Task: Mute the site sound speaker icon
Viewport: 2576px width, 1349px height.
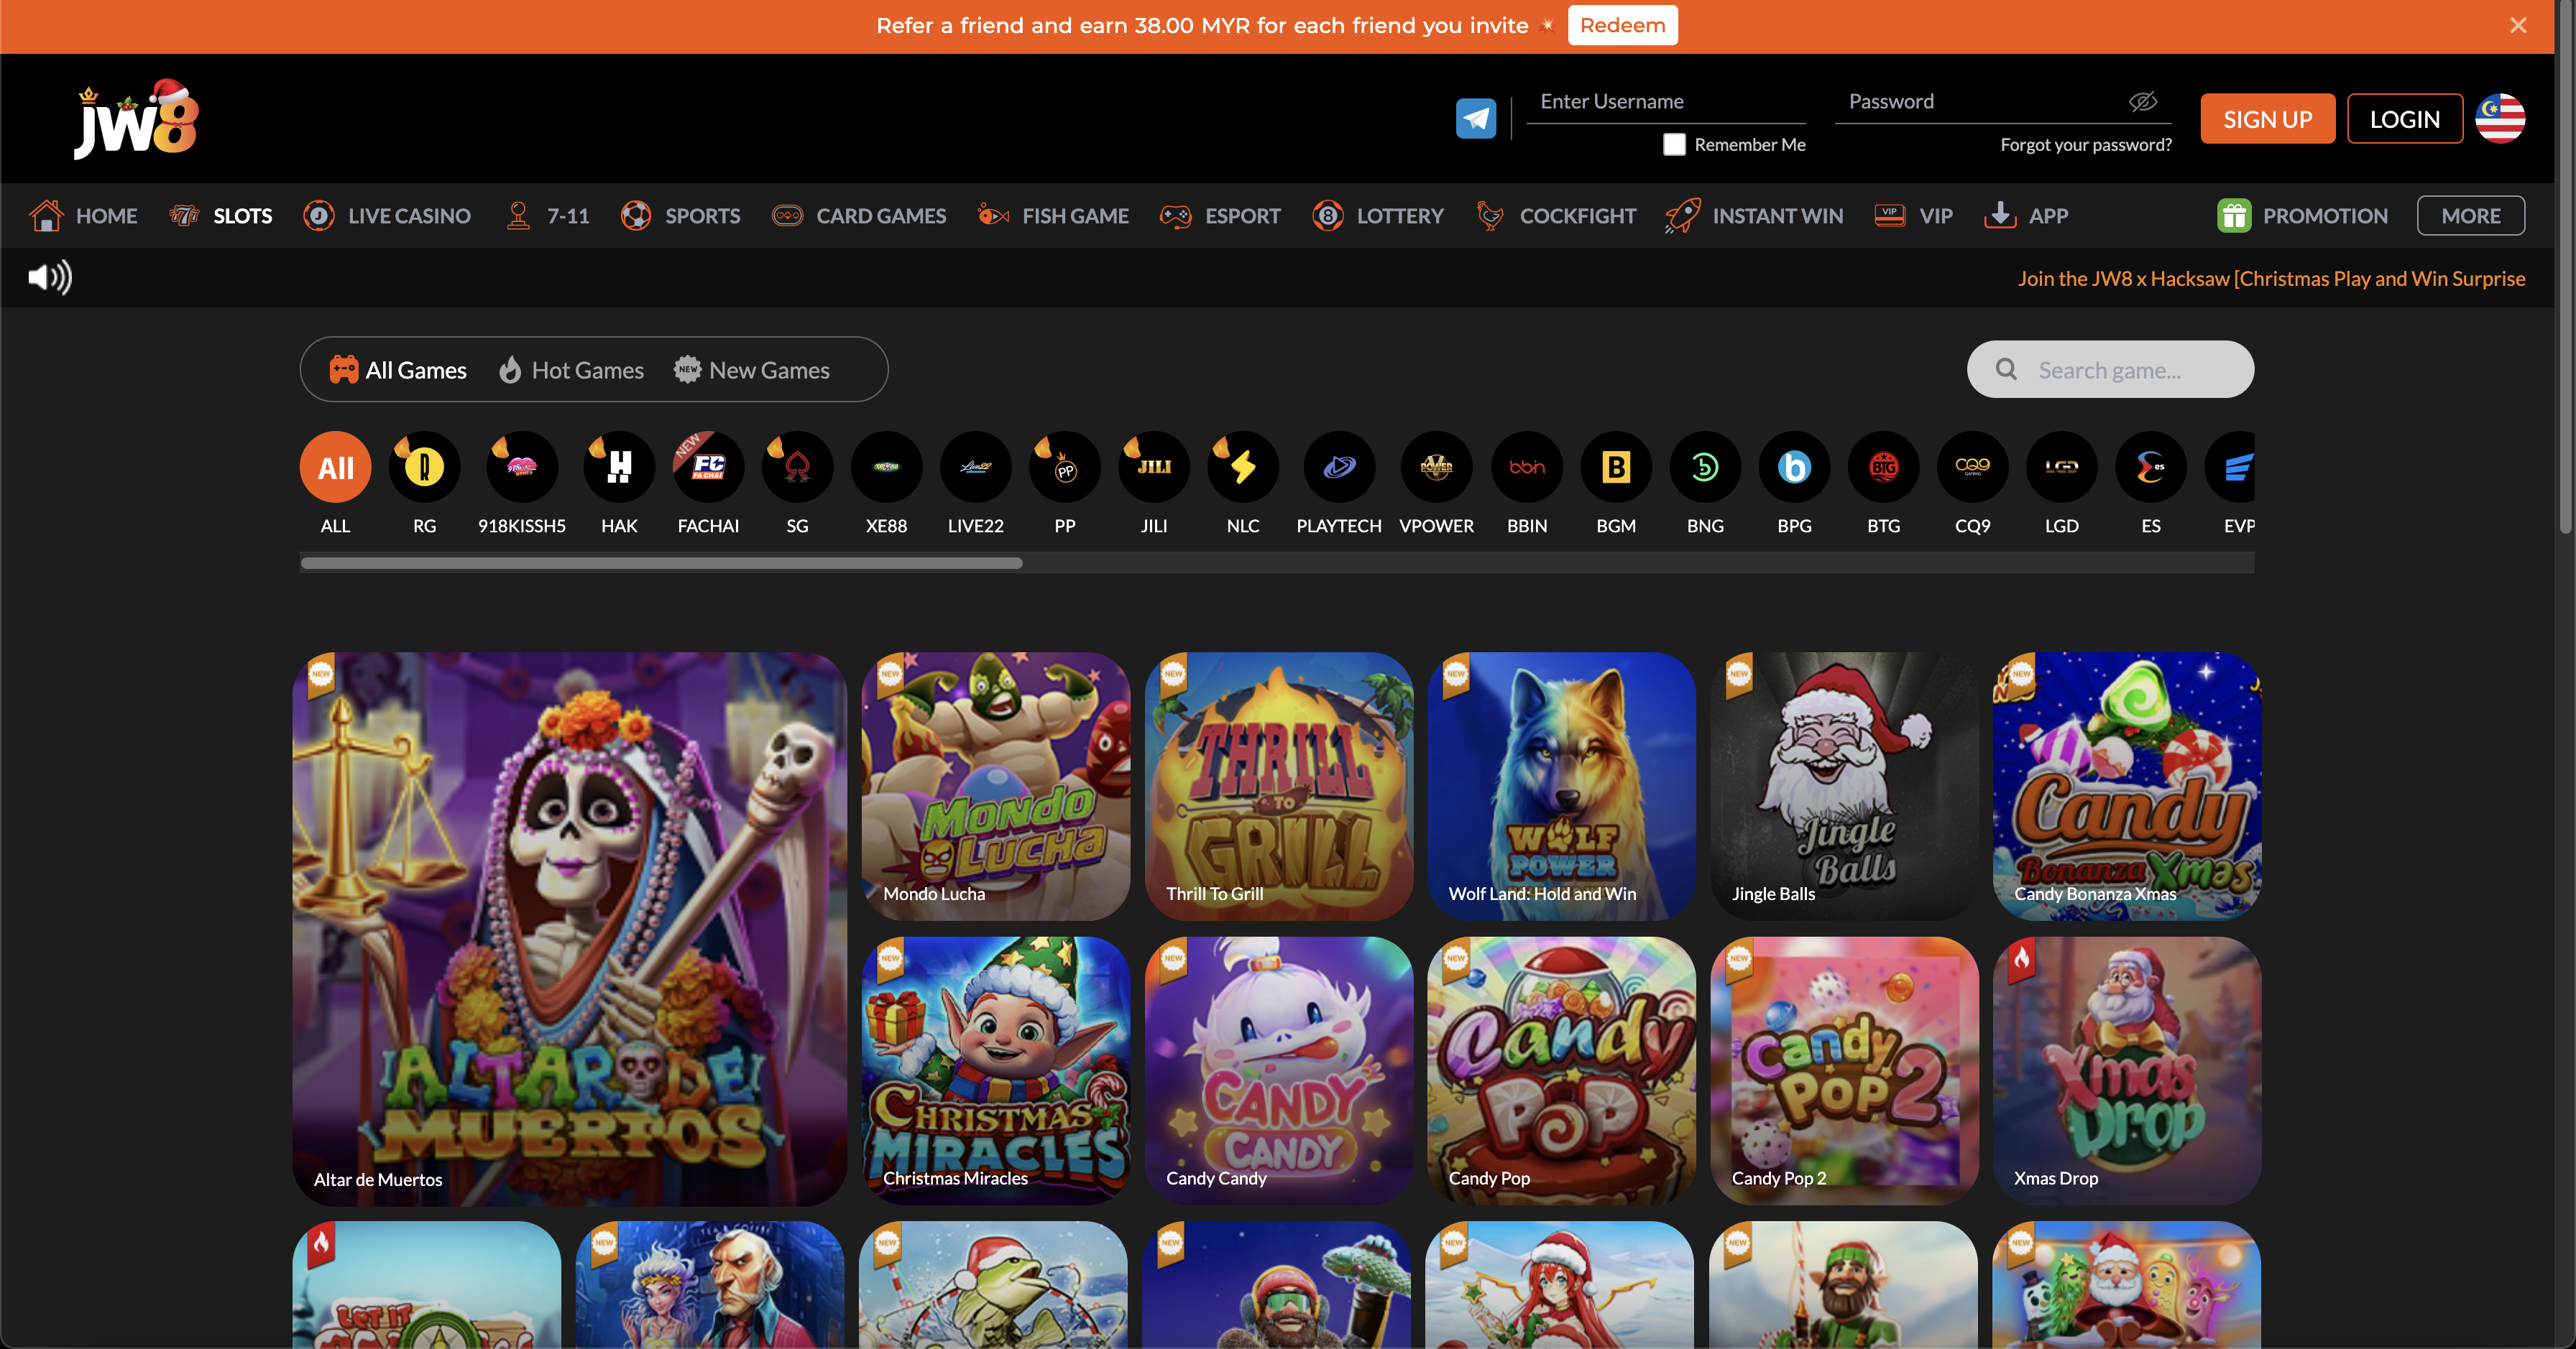Action: coord(50,277)
